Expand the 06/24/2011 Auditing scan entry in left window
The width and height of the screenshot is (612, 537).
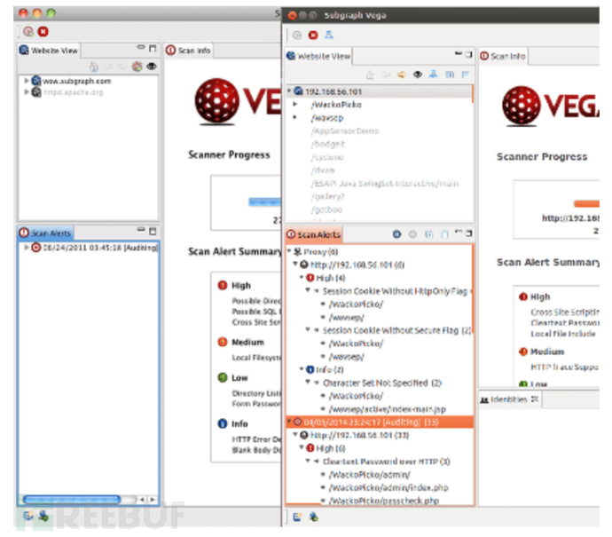(x=26, y=248)
